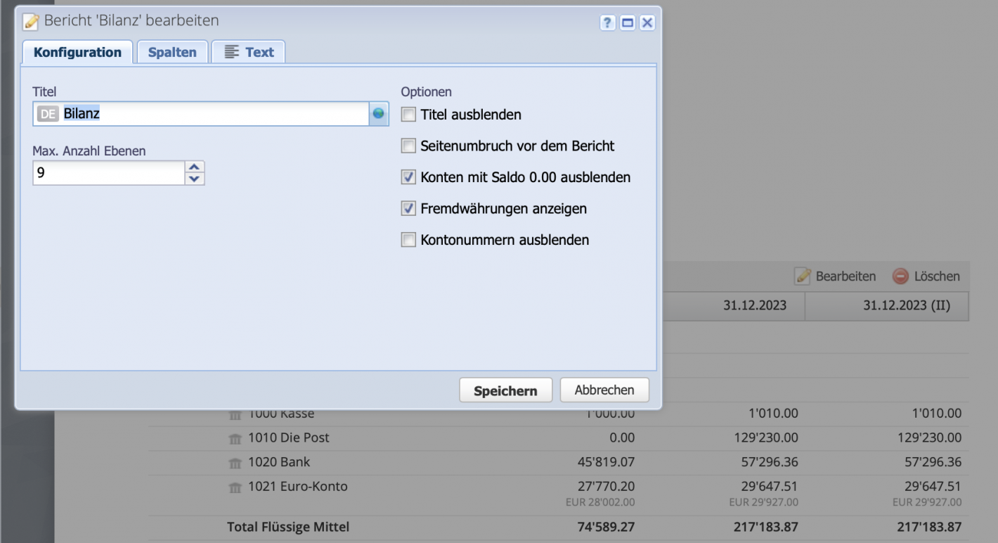
Task: Click the pencil icon in the dialog title bar
Action: [x=30, y=22]
